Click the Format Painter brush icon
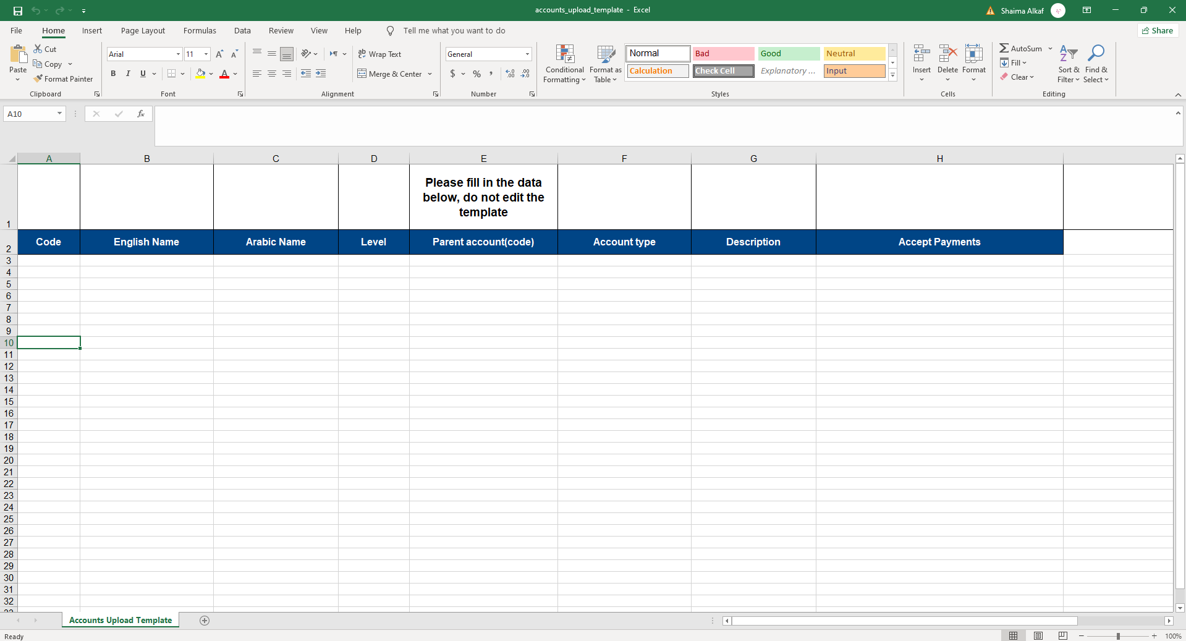This screenshot has height=641, width=1186. pos(38,79)
